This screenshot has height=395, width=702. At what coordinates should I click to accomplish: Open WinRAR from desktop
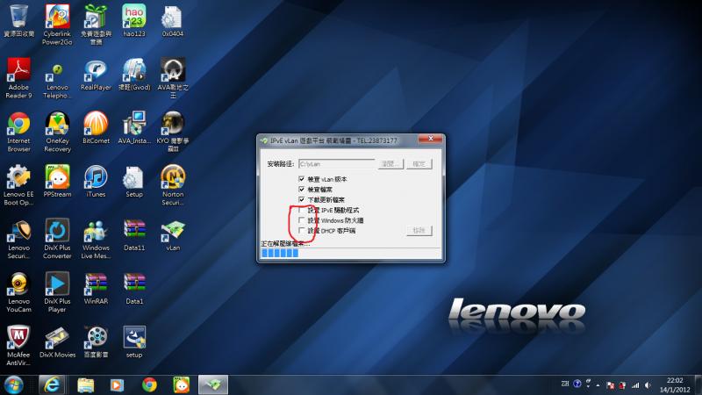[96, 288]
